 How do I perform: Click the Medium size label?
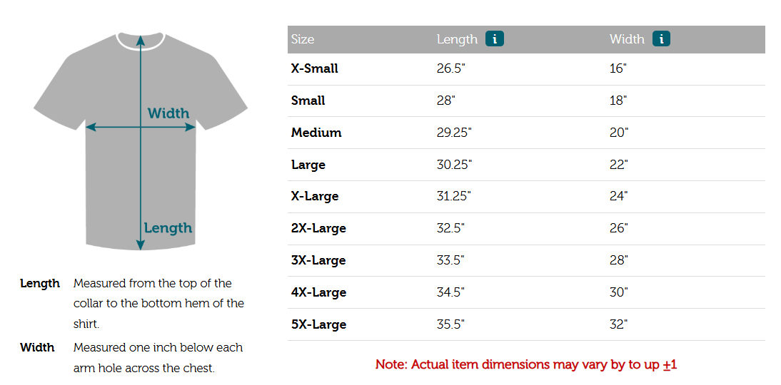pos(316,133)
